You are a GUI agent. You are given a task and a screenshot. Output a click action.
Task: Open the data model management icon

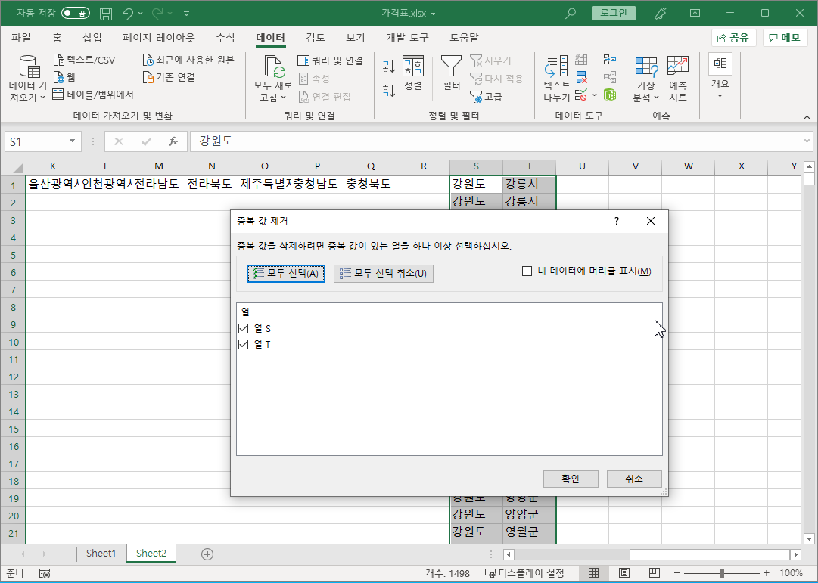click(610, 95)
